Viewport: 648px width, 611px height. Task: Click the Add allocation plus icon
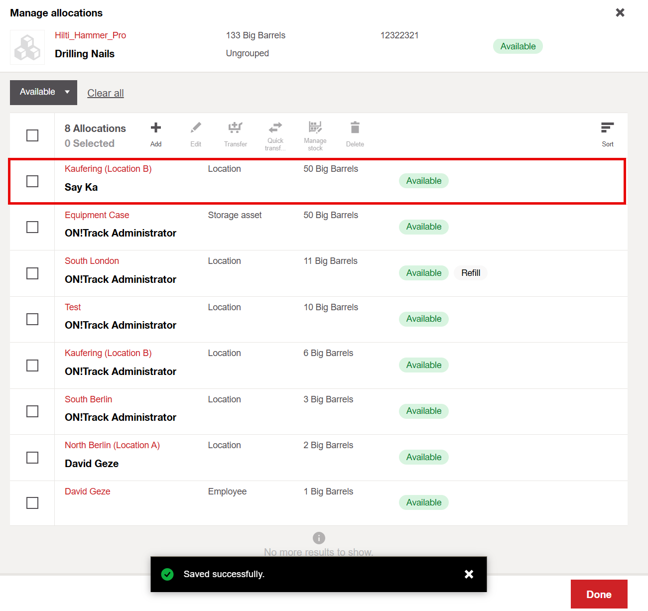tap(156, 128)
